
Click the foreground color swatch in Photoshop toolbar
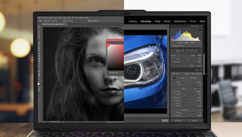[38, 84]
